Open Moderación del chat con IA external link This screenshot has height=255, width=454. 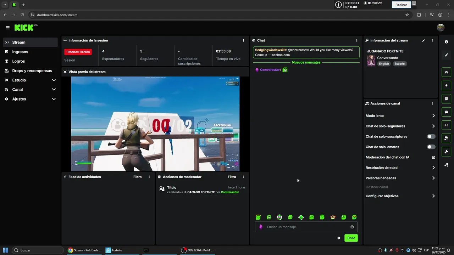[433, 157]
